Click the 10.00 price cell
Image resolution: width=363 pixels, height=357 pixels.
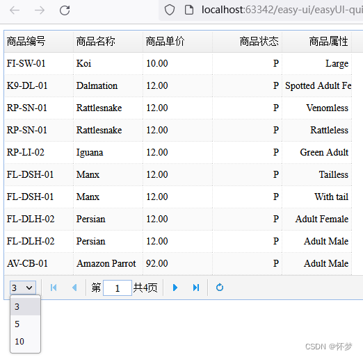177,63
